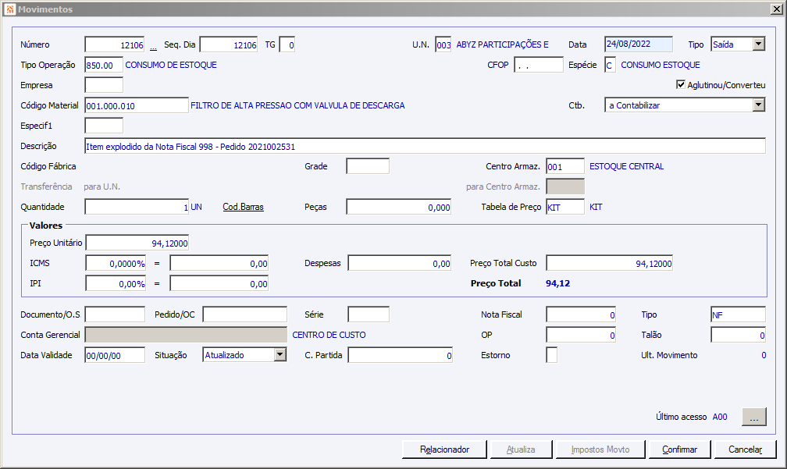Screen dimensions: 787x469
Task: Click the CENTRO DE CUSTO text
Action: point(329,335)
